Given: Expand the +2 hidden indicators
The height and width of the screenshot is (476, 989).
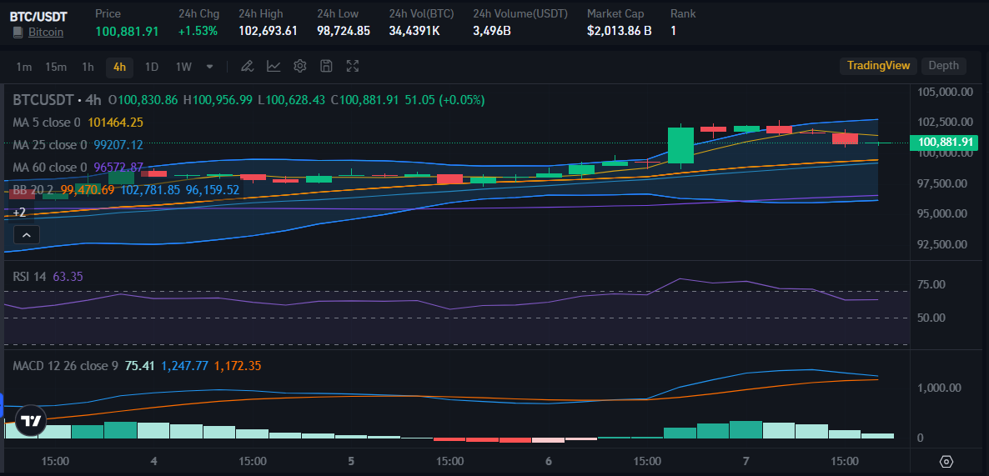Looking at the screenshot, I should tap(19, 213).
